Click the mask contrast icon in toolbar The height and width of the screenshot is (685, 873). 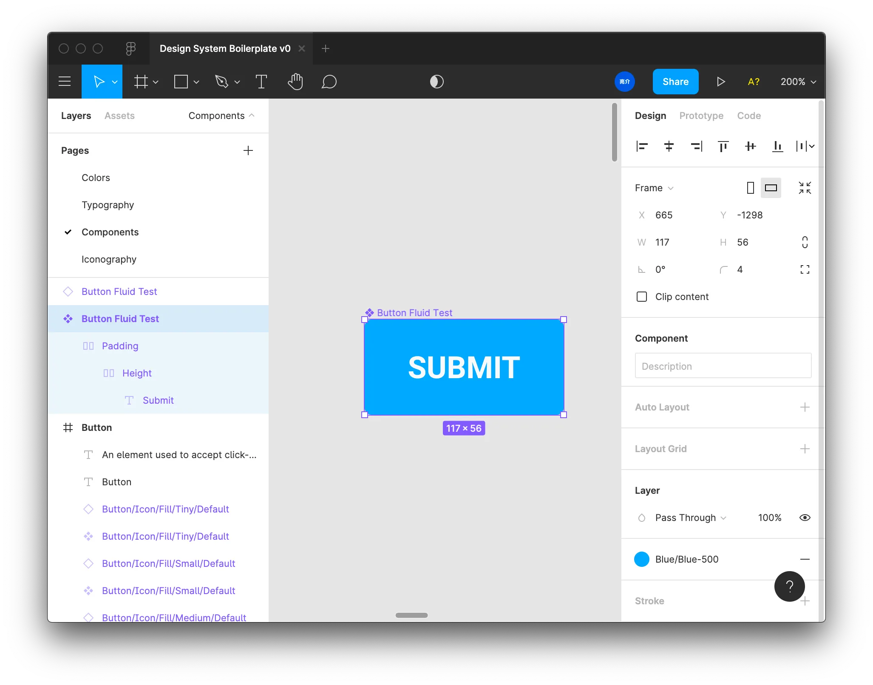click(437, 82)
